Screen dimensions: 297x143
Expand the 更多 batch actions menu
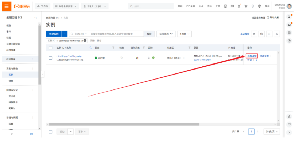click(x=82, y=132)
